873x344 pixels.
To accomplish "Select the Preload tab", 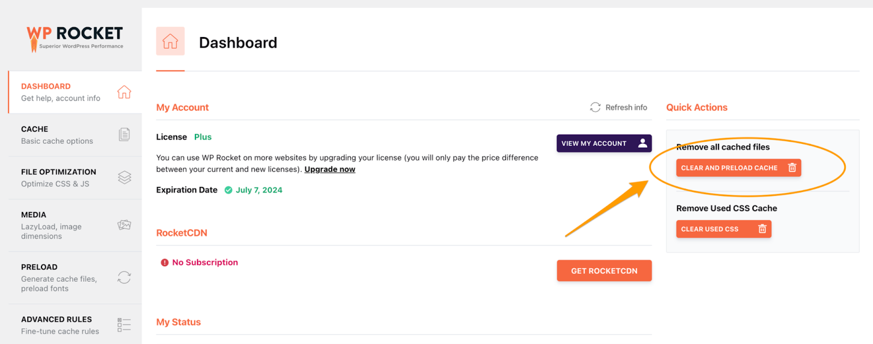I will coord(59,277).
